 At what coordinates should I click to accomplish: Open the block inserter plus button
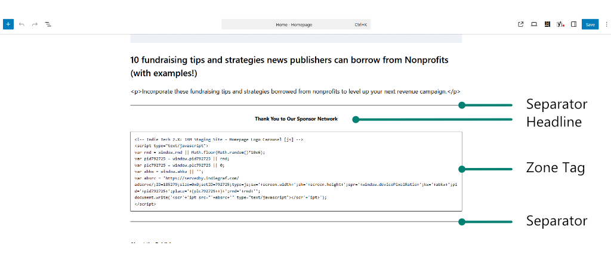[x=8, y=24]
